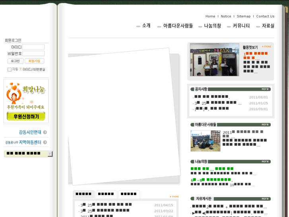Viewport: 289px width, 217px height.
Task: Click more above the tabbed post list
Action: tap(175, 197)
